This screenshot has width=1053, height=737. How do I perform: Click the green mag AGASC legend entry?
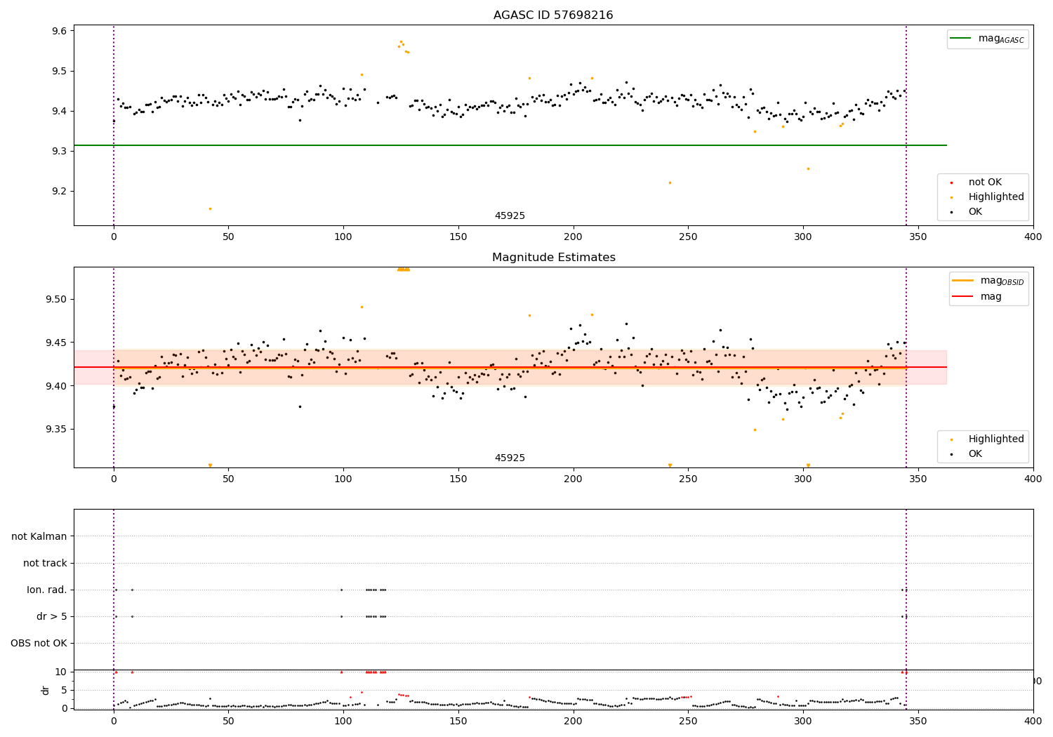(x=988, y=39)
